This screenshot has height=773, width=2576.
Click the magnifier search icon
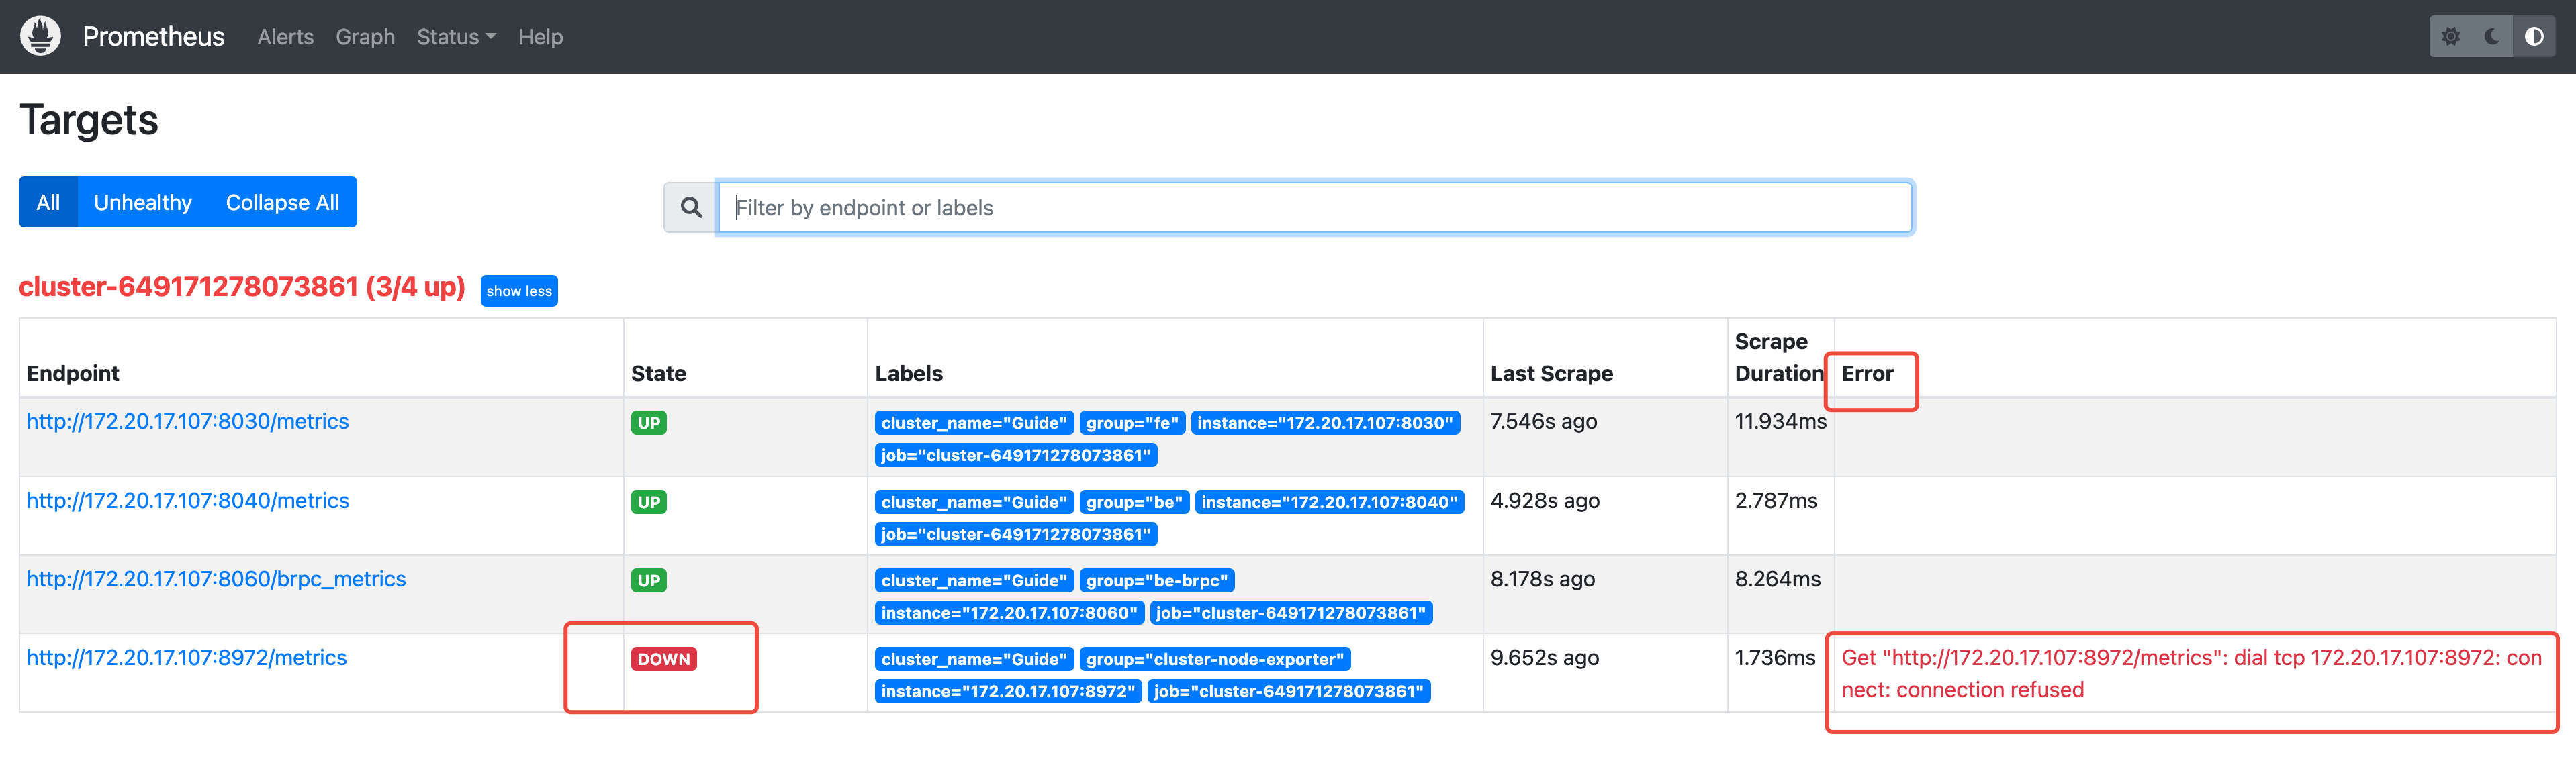(x=691, y=207)
